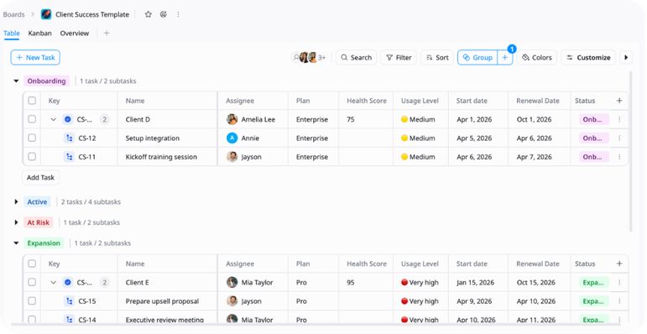Open row menu for Kickoff training session
647x334 pixels.
[619, 157]
